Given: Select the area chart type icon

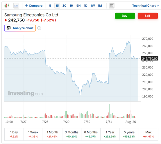Looking at the screenshot, I should [16, 5].
